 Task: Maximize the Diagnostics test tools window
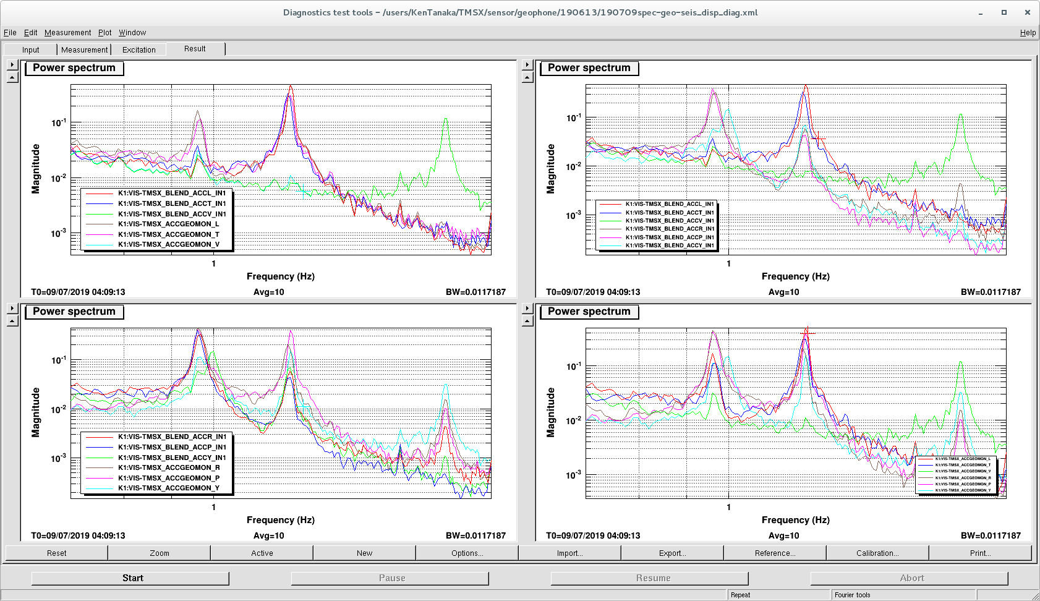[x=1004, y=13]
